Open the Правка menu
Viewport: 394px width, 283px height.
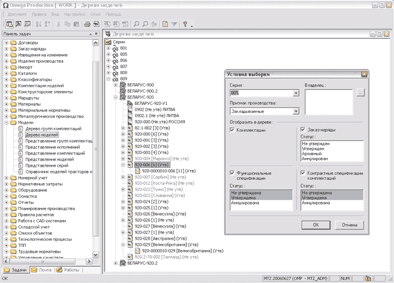pos(39,14)
